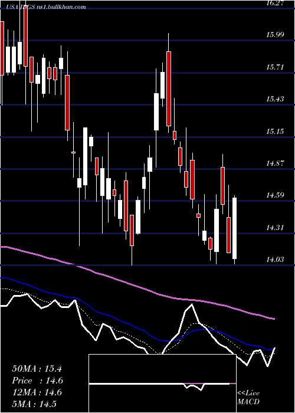Image resolution: width=295 pixels, height=413 pixels.
Task: Click the 15.99 price axis label
Action: pos(275,34)
